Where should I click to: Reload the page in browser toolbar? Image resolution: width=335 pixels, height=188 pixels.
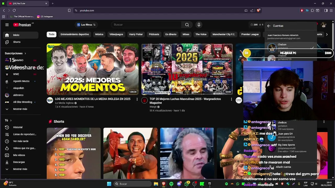(14, 10)
